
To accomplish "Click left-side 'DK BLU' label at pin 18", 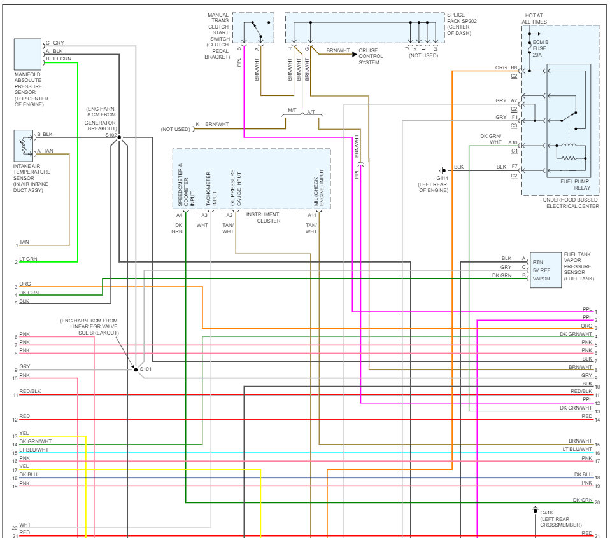I will pyautogui.click(x=29, y=474).
